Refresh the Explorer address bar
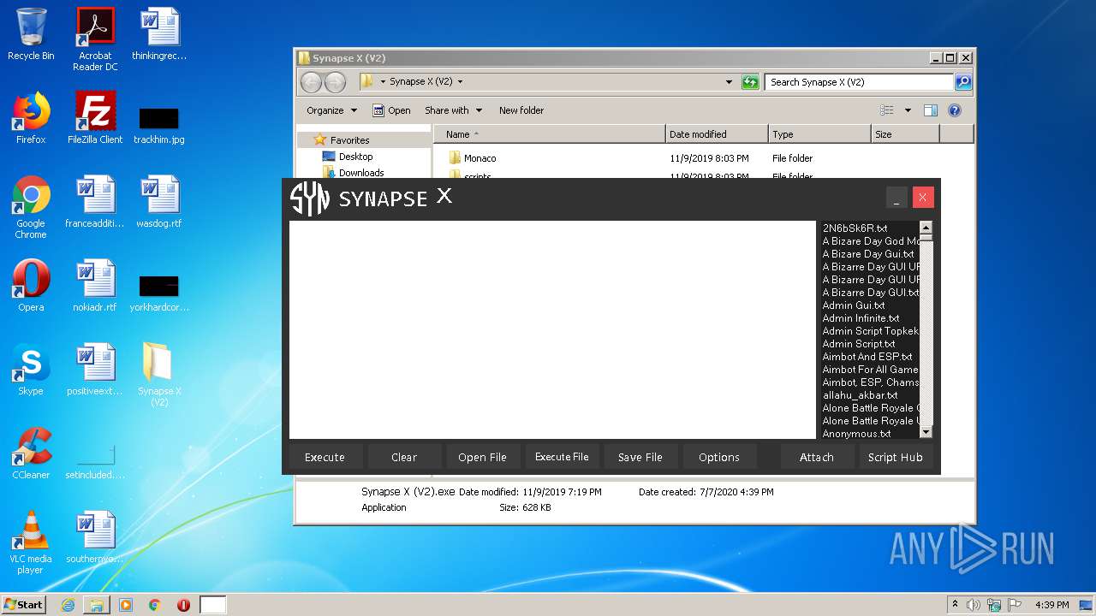This screenshot has width=1096, height=616. point(750,82)
